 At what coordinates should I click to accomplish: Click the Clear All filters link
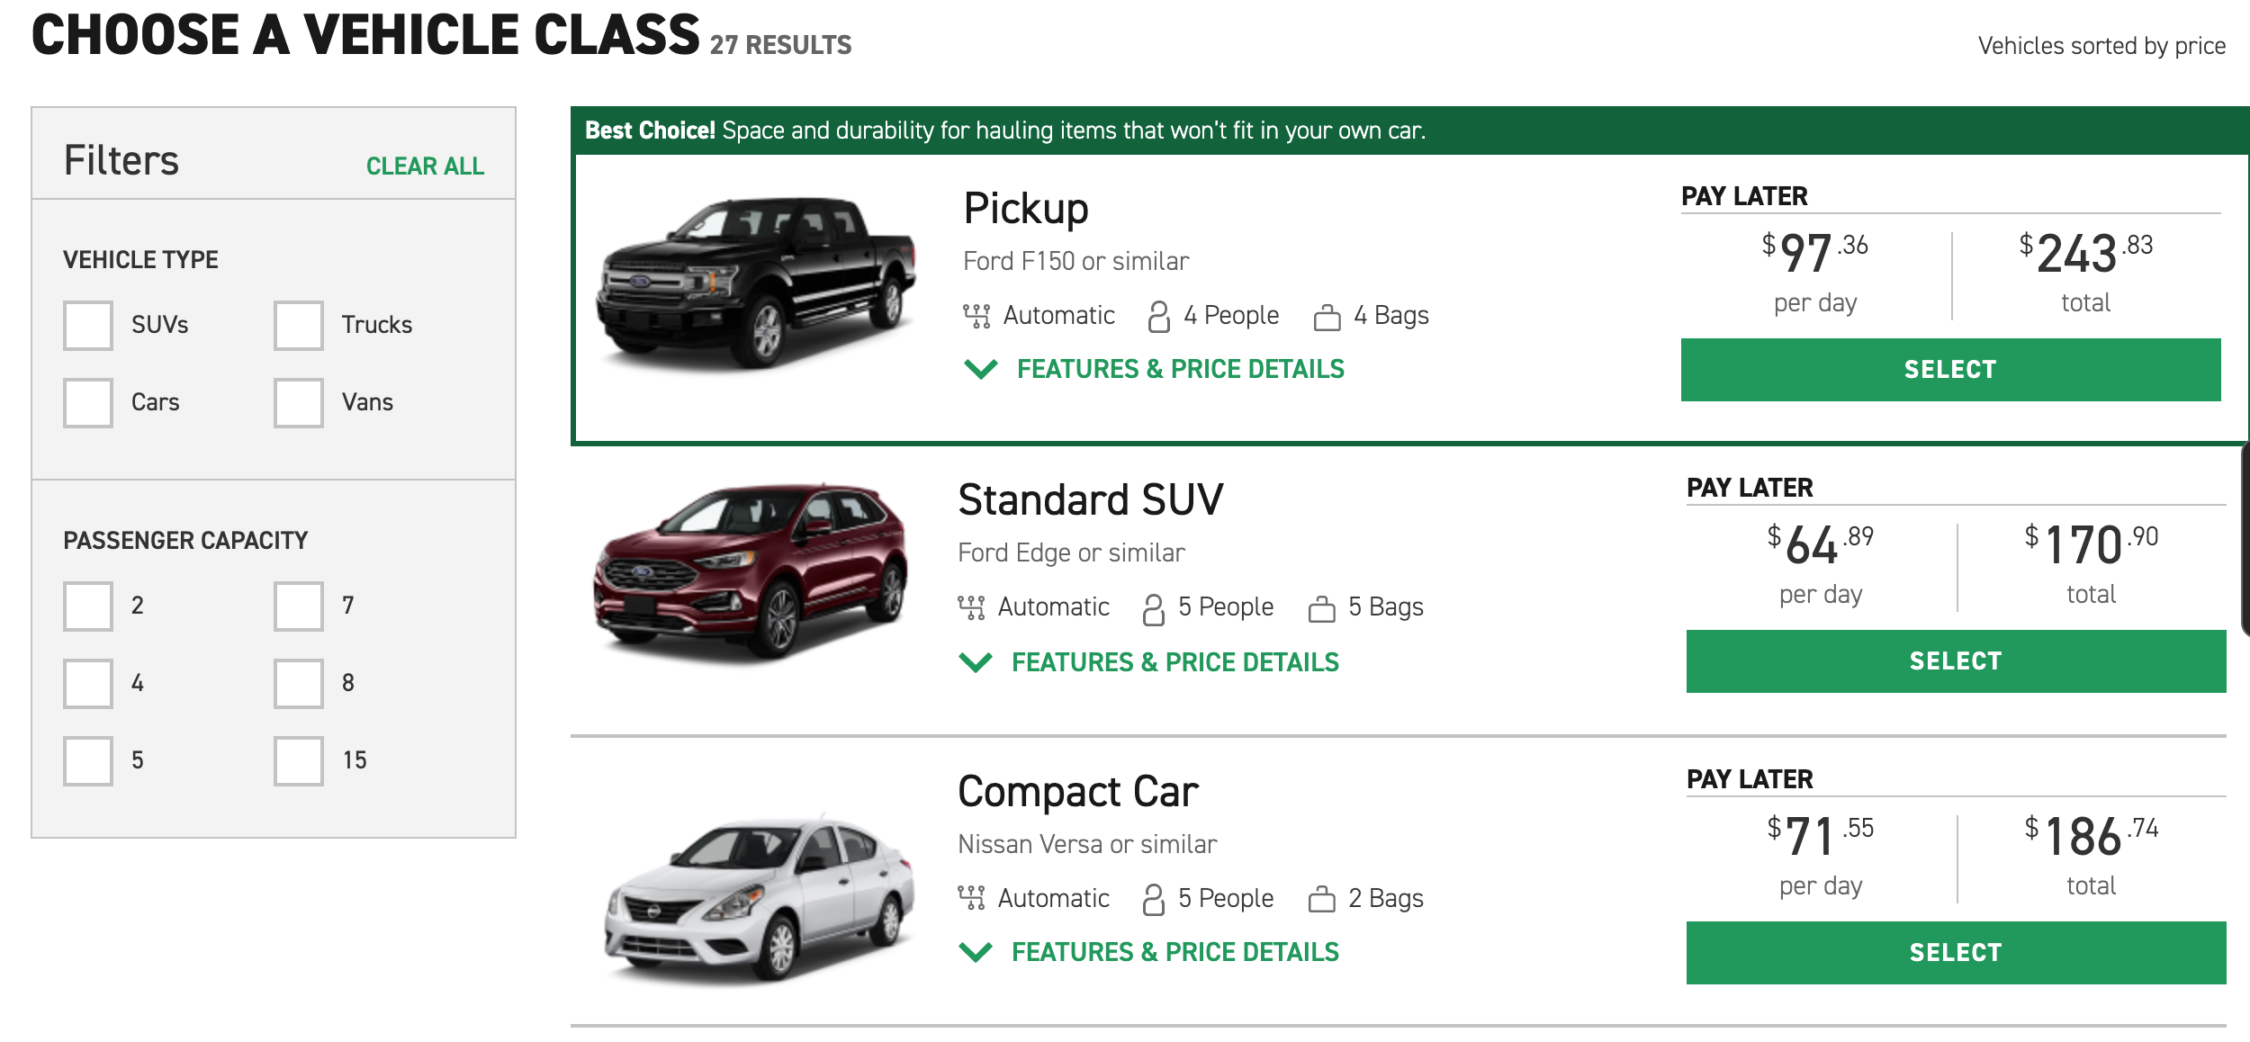click(425, 164)
